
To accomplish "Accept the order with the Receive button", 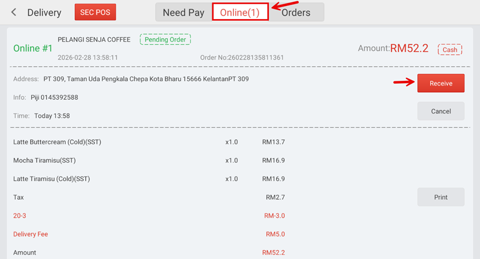I will [440, 83].
